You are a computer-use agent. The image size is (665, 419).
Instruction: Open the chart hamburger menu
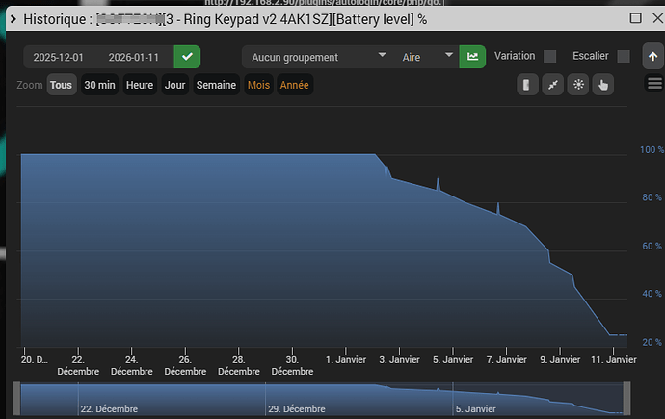pyautogui.click(x=654, y=83)
